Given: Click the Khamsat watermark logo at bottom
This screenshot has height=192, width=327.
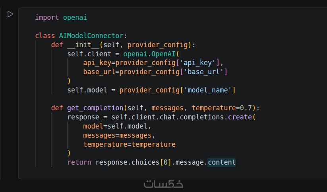Looking at the screenshot, I should pos(163,184).
